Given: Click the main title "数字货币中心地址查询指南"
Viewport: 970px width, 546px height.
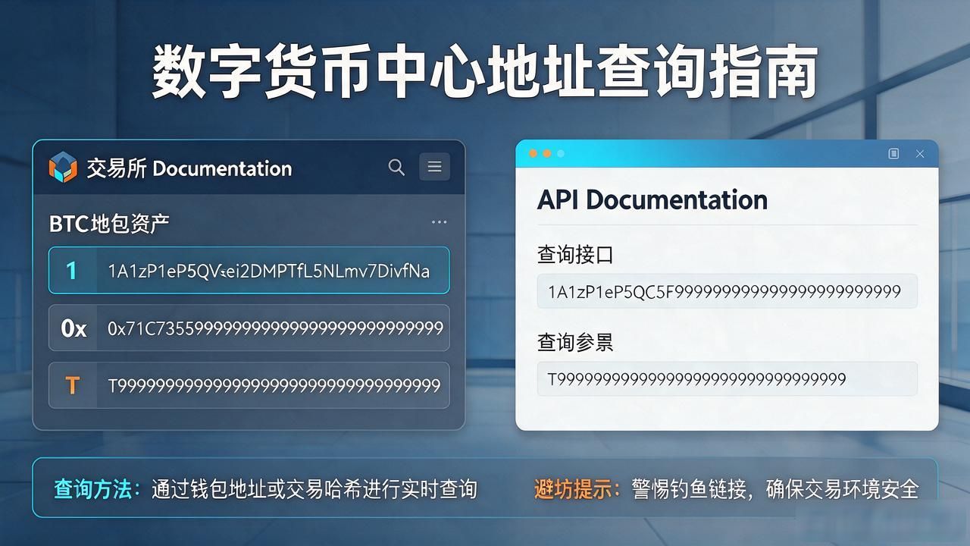Looking at the screenshot, I should coord(485,72).
